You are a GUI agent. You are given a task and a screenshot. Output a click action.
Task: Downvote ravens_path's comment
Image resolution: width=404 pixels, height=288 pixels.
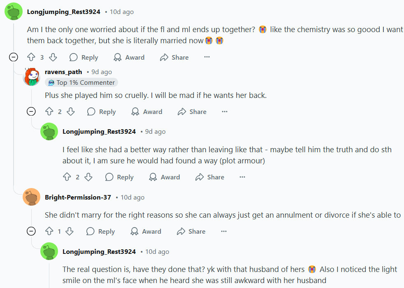[x=70, y=112]
